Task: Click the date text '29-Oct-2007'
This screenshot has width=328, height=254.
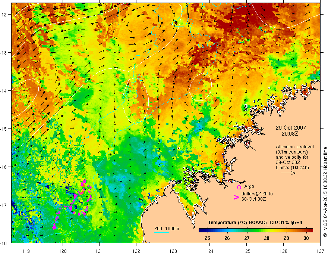Action: point(291,128)
